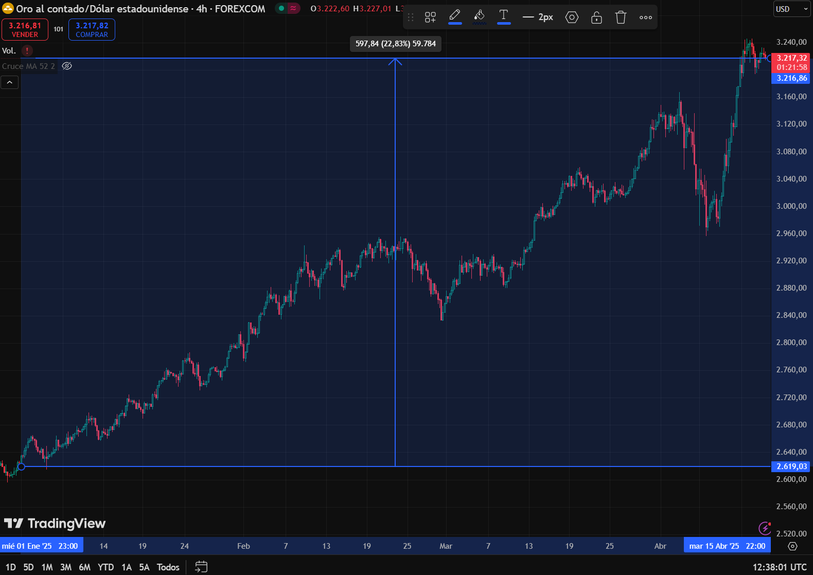This screenshot has height=575, width=813.
Task: Change background fill color bucket icon
Action: (480, 17)
